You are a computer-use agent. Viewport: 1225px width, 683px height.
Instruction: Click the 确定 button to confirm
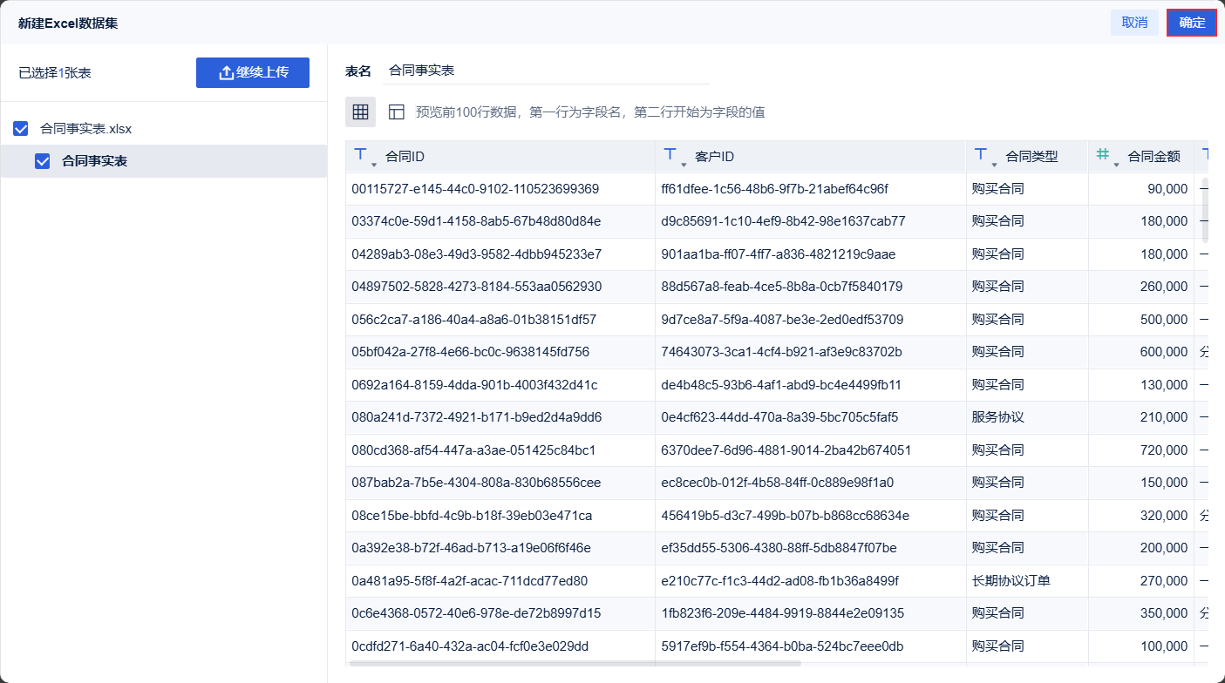click(x=1192, y=23)
